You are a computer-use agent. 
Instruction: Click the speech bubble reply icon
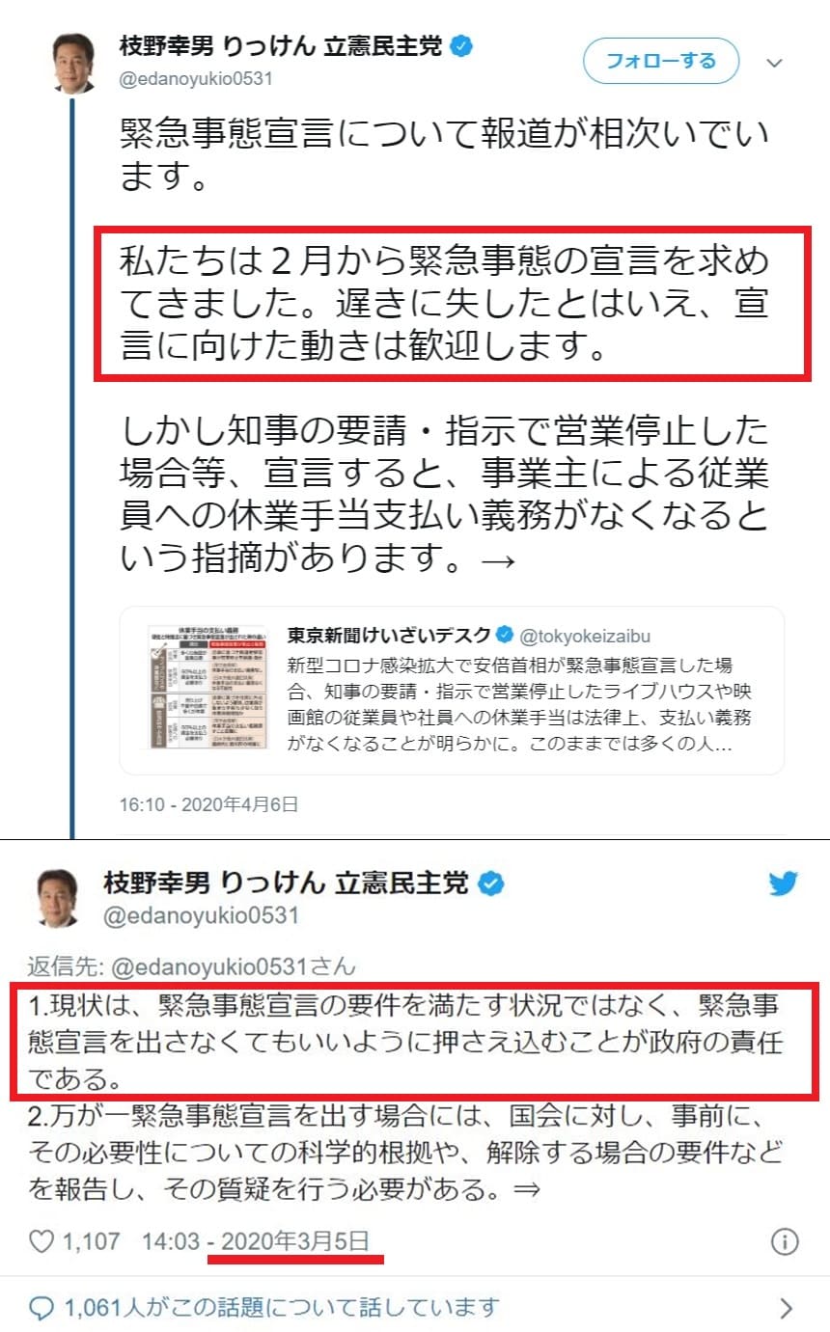click(x=41, y=1308)
